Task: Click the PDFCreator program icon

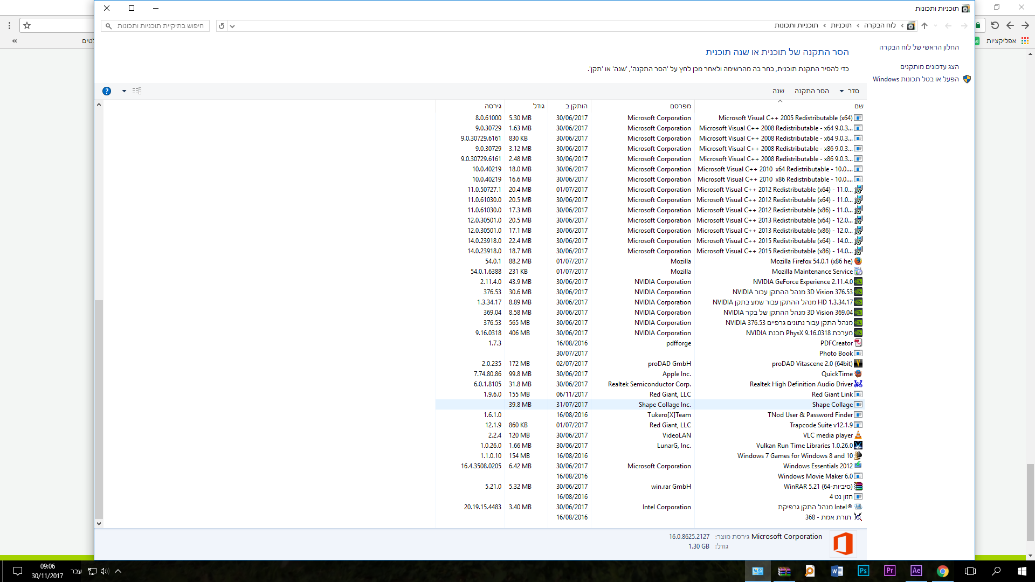Action: [858, 343]
